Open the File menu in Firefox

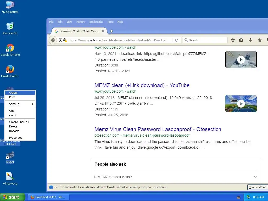tap(51, 22)
